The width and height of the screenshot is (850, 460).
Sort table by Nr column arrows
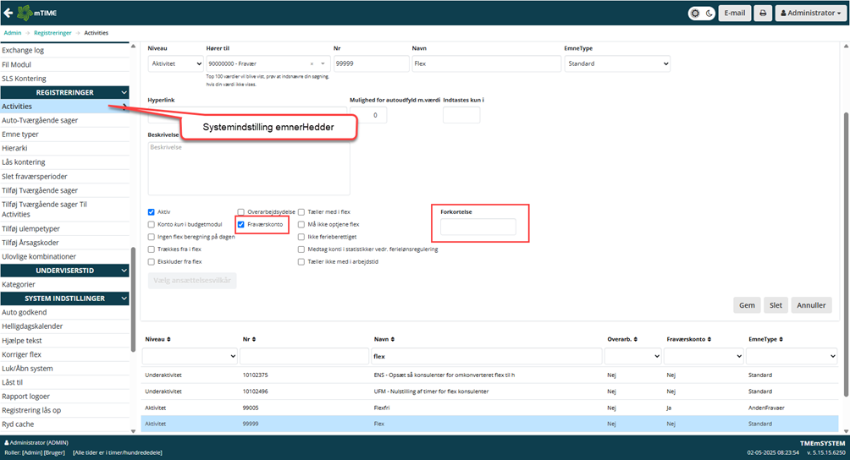[x=252, y=338]
